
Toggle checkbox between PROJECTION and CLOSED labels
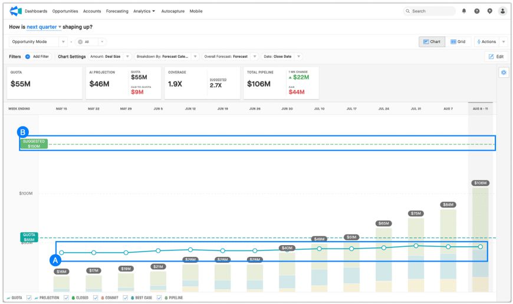tap(66, 298)
